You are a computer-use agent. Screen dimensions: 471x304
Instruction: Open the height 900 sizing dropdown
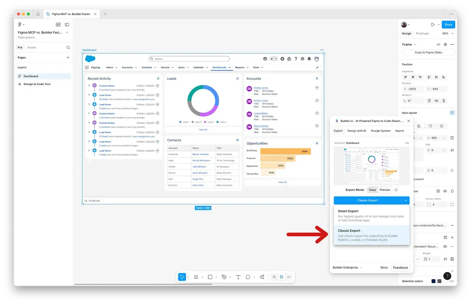(444, 138)
